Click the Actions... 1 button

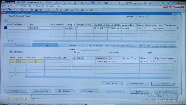pyautogui.click(x=16, y=91)
